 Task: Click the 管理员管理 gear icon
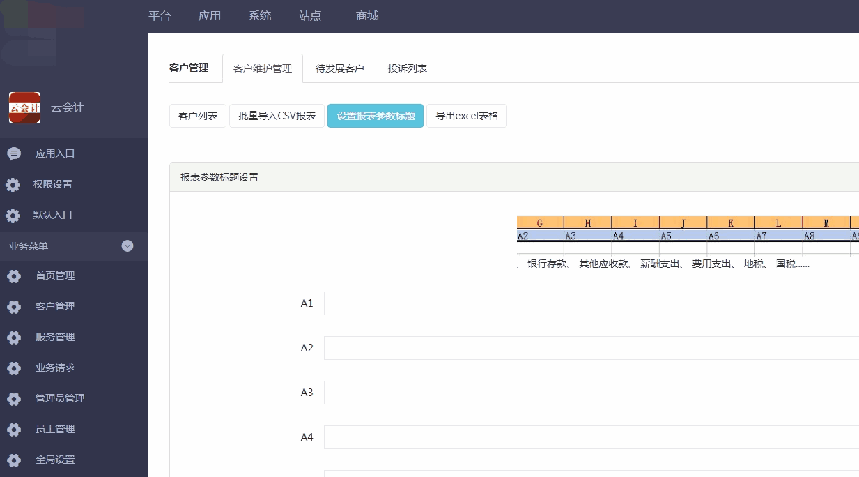15,398
